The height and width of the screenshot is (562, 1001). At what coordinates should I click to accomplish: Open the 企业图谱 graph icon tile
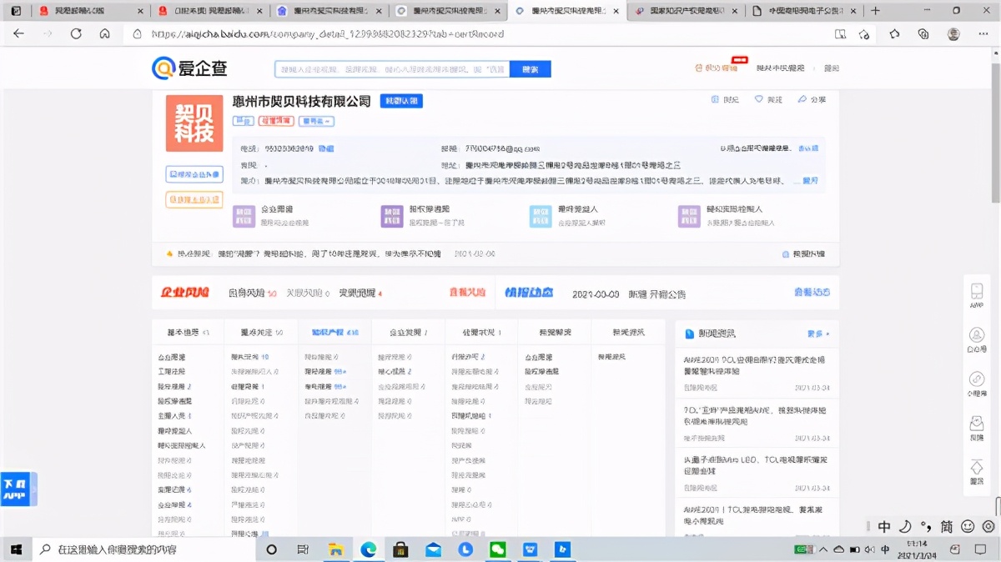tap(244, 215)
